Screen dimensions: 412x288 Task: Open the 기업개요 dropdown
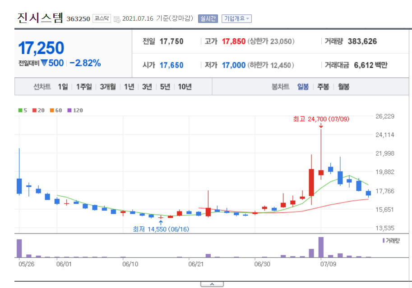(236, 18)
